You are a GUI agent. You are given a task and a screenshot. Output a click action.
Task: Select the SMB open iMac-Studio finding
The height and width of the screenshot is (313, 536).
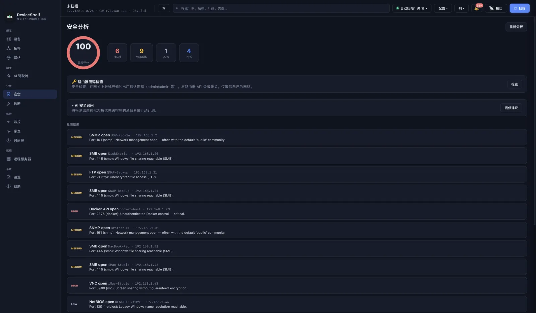click(x=297, y=267)
